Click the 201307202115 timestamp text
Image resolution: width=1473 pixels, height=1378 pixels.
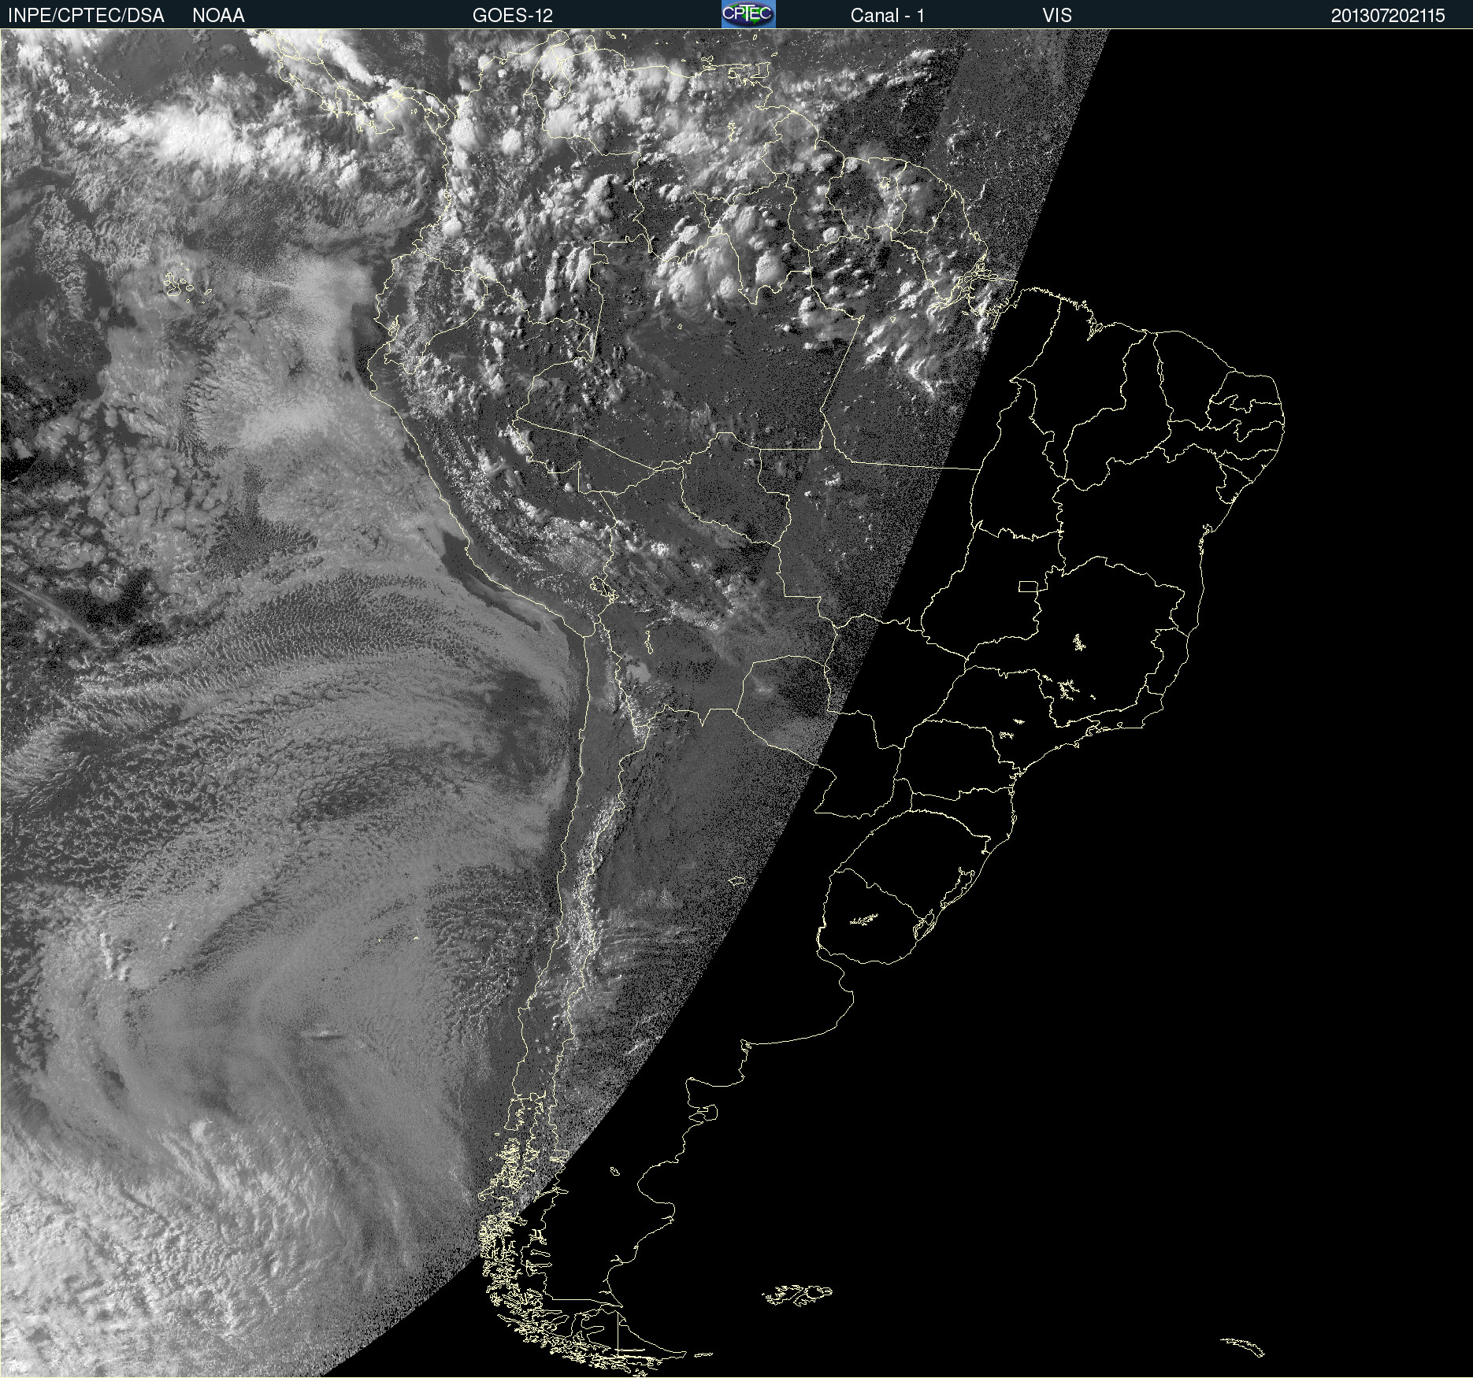[1388, 16]
